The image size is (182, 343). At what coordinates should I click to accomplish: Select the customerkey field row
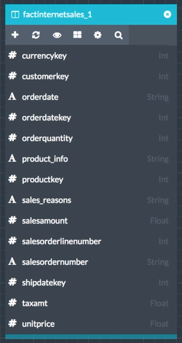[x=91, y=76]
